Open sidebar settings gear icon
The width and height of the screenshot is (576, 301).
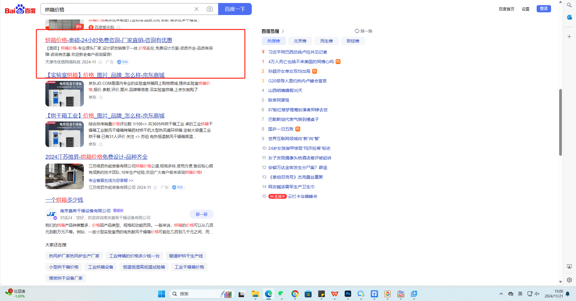click(569, 280)
